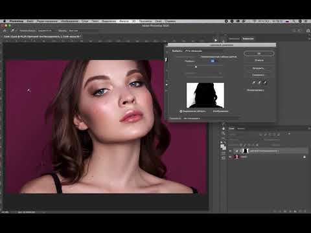Click the Home icon in options bar
Viewport: 311px width, 233px height.
tap(5, 30)
